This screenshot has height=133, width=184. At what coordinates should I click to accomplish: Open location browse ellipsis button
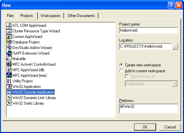click(x=175, y=46)
